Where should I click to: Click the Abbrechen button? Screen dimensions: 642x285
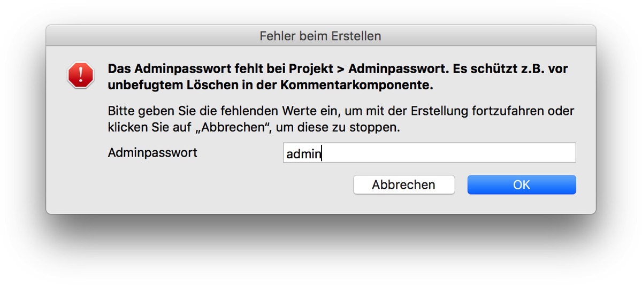coord(403,185)
